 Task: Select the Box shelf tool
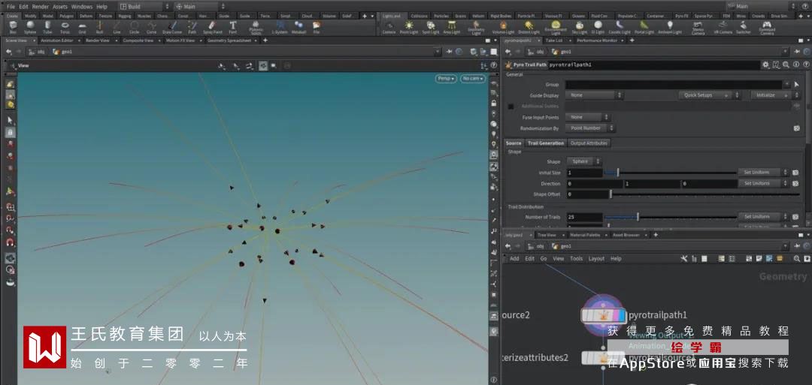click(13, 27)
